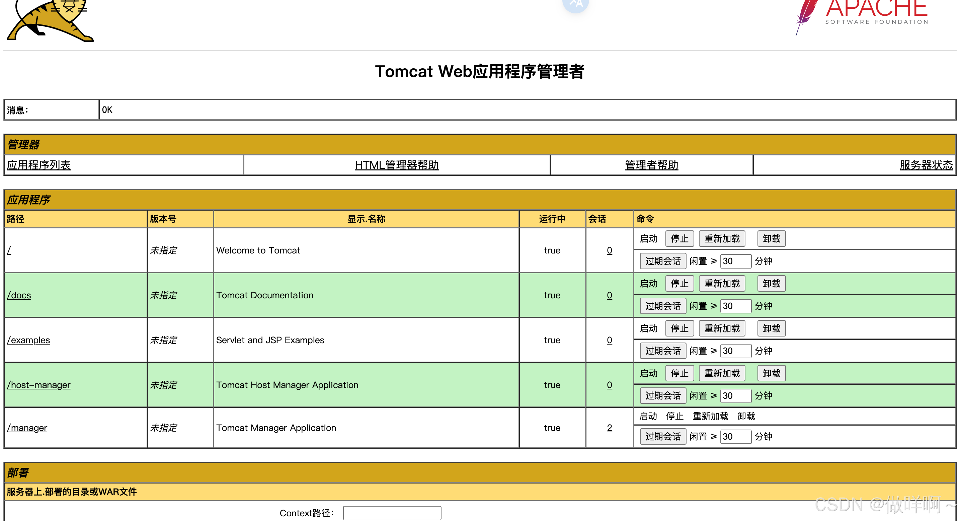Click the 'Tomcat Manager Application' display name

pyautogui.click(x=276, y=428)
